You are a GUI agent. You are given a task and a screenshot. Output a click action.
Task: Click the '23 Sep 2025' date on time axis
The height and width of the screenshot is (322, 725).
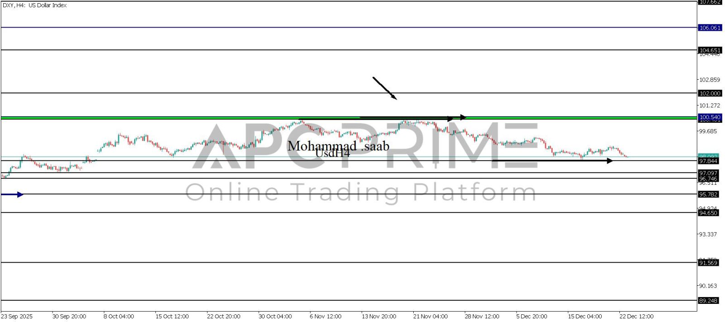click(x=17, y=316)
